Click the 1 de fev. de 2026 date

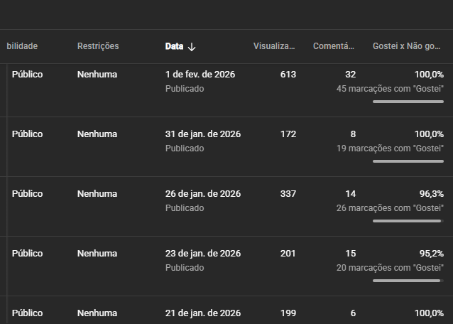coord(200,75)
